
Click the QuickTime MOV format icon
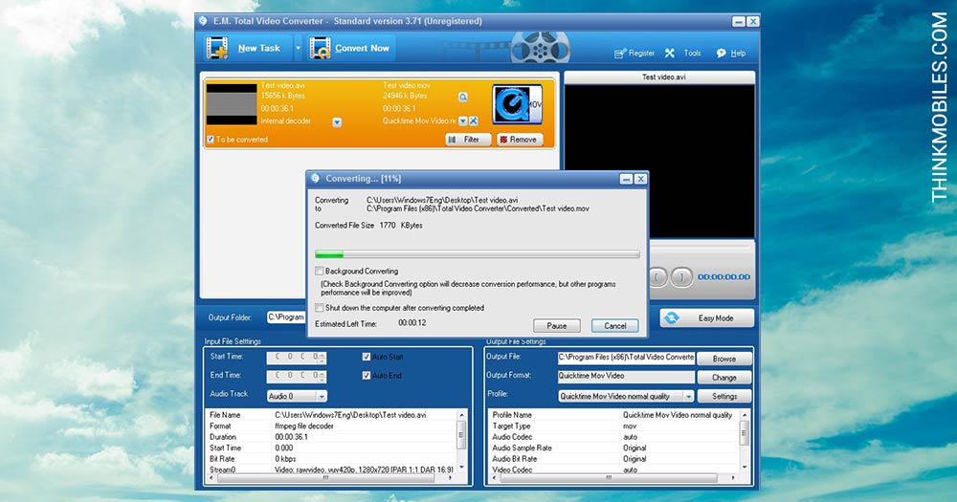(x=517, y=104)
